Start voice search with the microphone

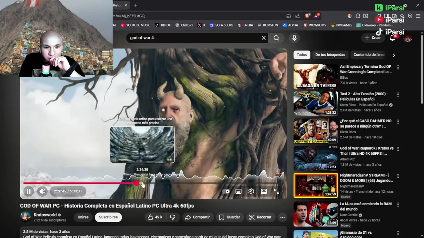pos(294,38)
